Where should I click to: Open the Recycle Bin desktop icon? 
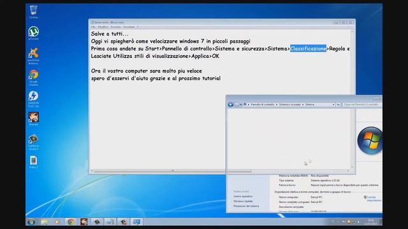tap(33, 11)
